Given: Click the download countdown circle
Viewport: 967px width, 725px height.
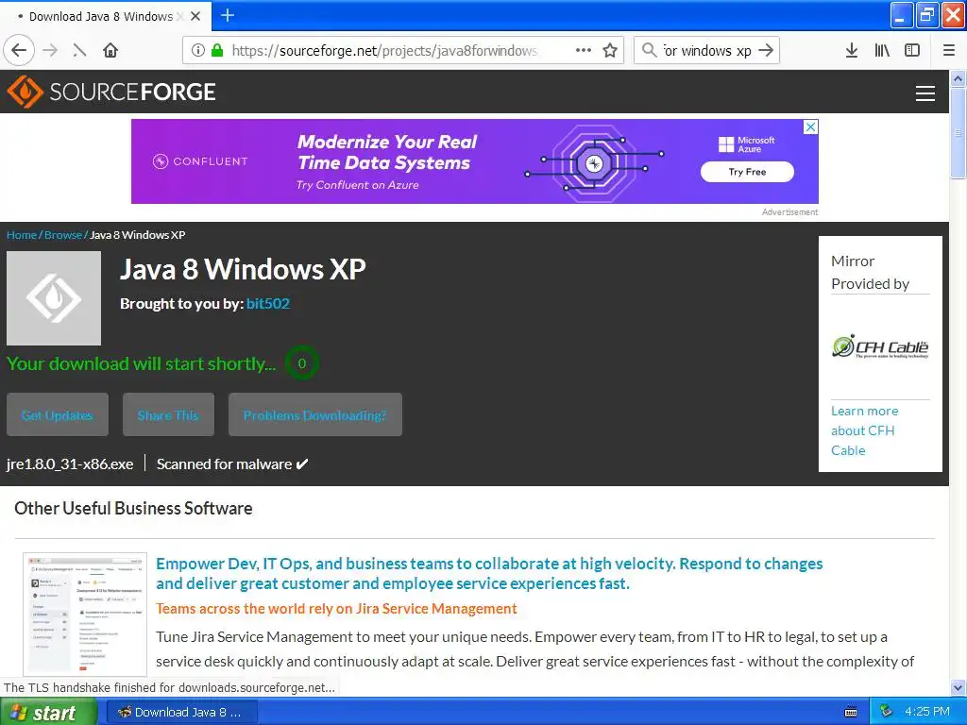Looking at the screenshot, I should (x=301, y=363).
